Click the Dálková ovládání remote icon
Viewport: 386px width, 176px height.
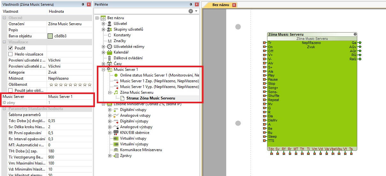point(110,58)
